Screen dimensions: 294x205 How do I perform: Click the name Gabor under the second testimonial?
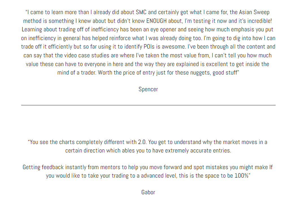pos(148,192)
